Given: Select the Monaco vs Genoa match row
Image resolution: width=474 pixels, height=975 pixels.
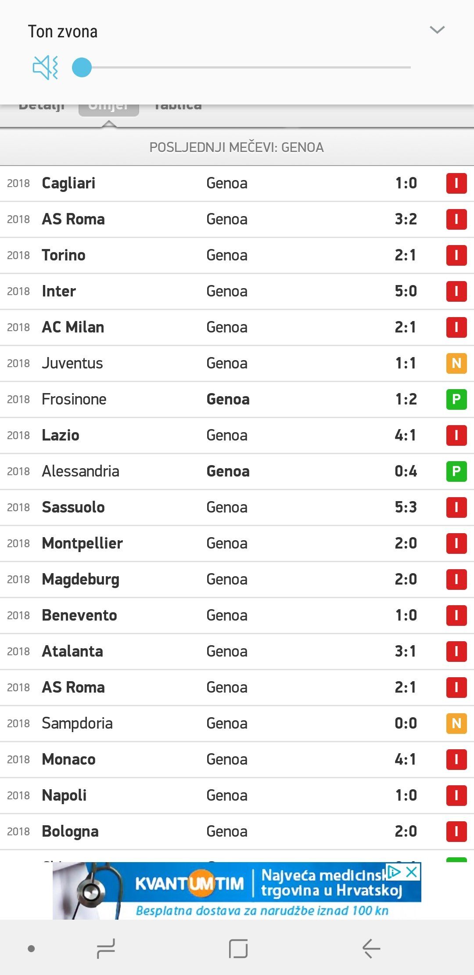Looking at the screenshot, I should pyautogui.click(x=219, y=759).
